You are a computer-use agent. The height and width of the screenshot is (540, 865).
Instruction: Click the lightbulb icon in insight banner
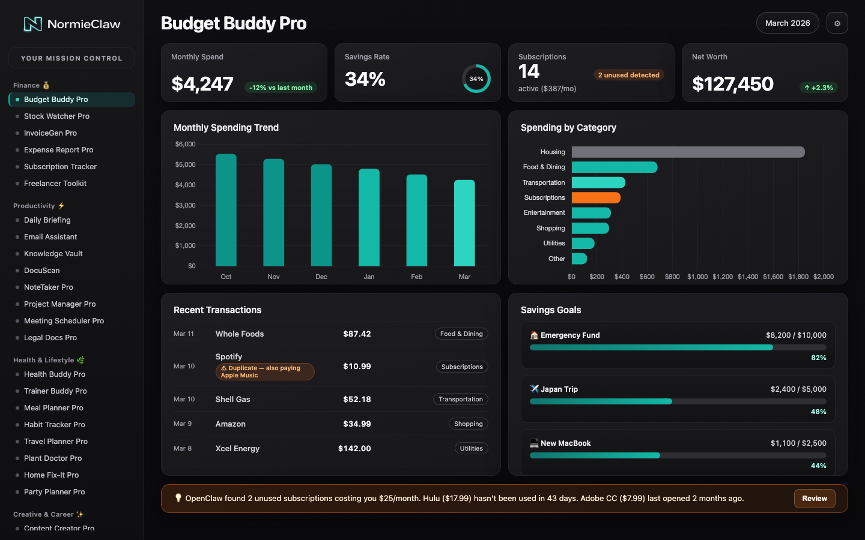pyautogui.click(x=178, y=498)
